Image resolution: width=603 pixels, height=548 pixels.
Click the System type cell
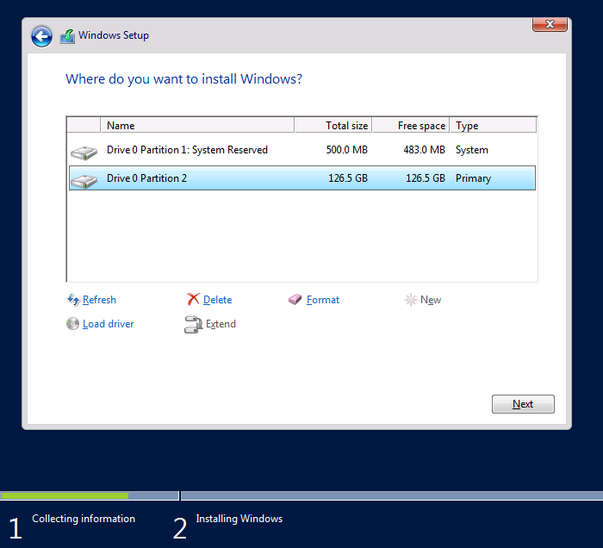pyautogui.click(x=471, y=150)
